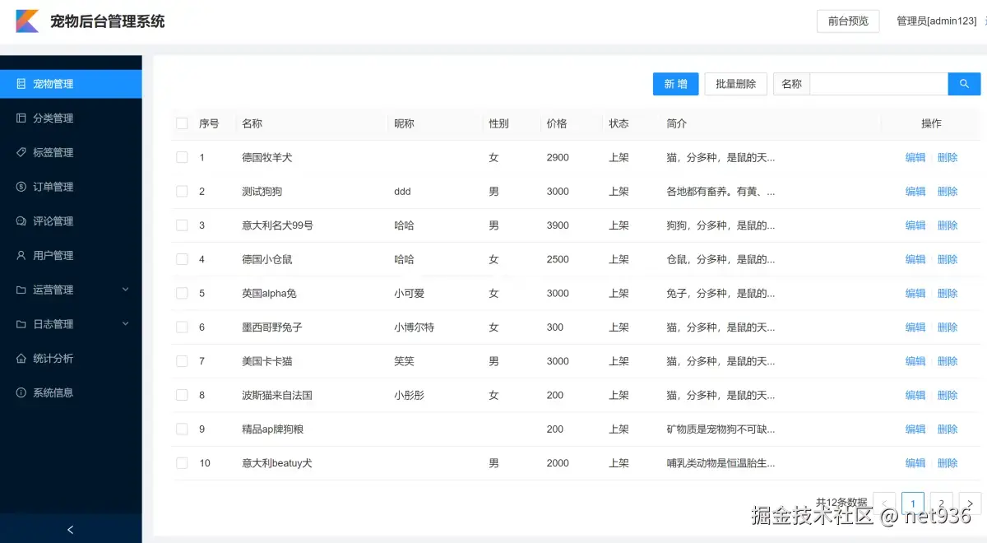This screenshot has width=987, height=543.
Task: Toggle the select-all checkbox in table header
Action: (182, 123)
